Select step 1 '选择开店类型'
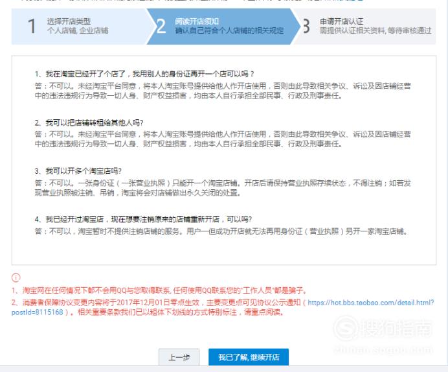Image resolution: width=448 pixels, height=372 pixels. 80,26
